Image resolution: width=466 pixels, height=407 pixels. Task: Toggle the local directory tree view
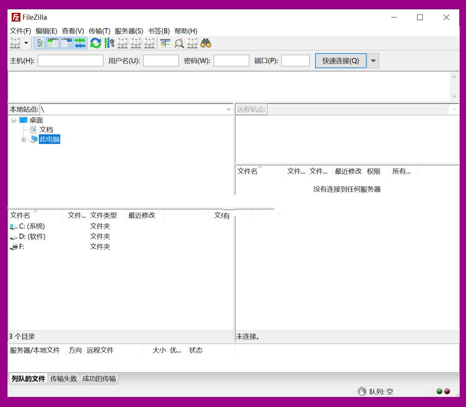pos(53,43)
